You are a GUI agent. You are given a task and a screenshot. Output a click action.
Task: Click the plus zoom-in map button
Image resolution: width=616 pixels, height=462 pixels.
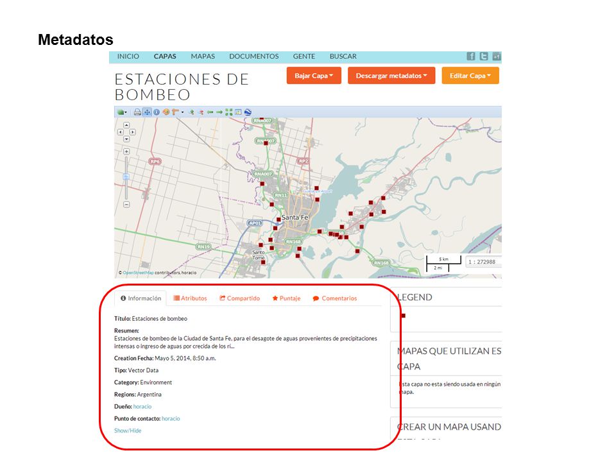tap(126, 151)
